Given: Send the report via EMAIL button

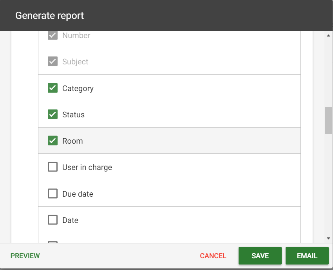Looking at the screenshot, I should point(307,256).
